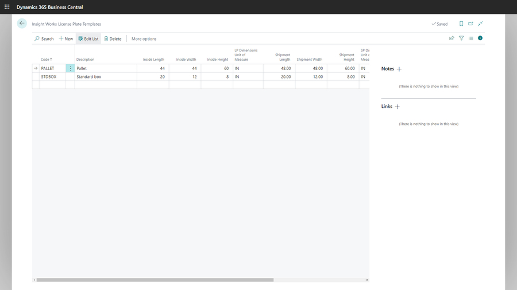Open the app launcher waffle menu

click(7, 7)
